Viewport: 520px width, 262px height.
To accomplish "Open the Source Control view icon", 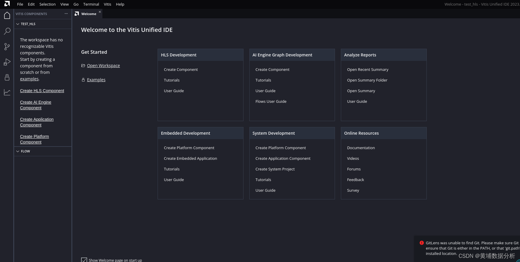I will coord(7,46).
